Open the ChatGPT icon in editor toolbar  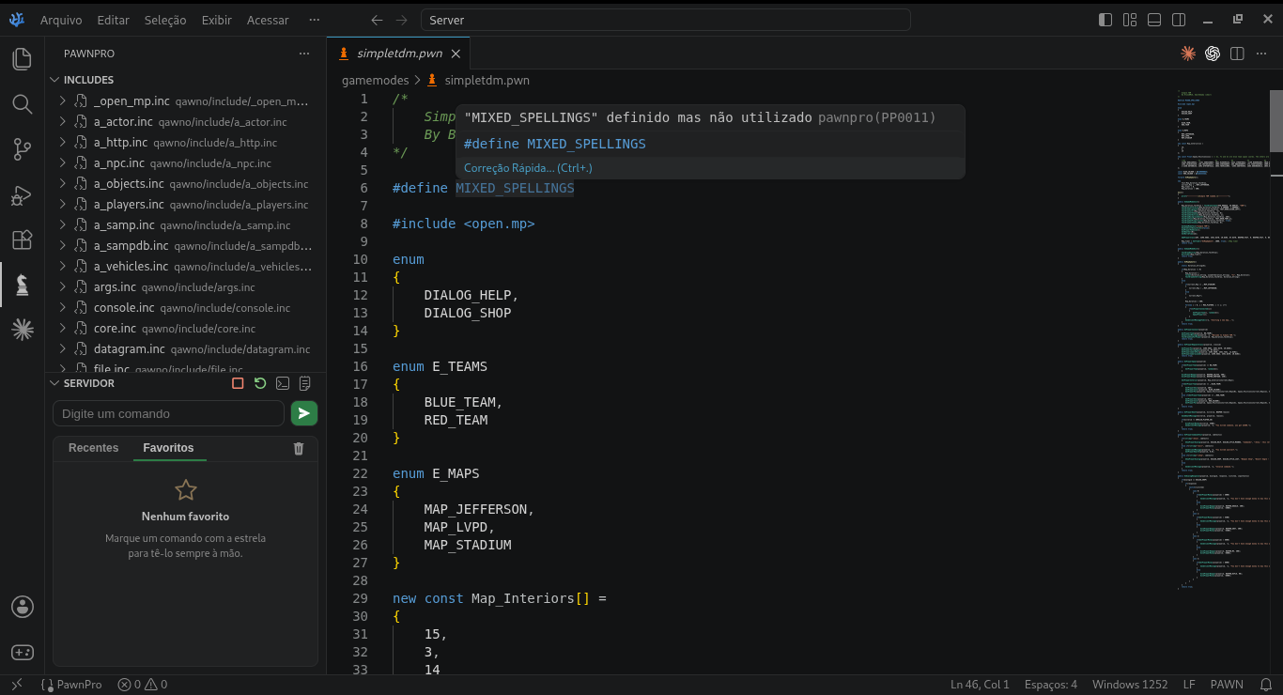1213,54
